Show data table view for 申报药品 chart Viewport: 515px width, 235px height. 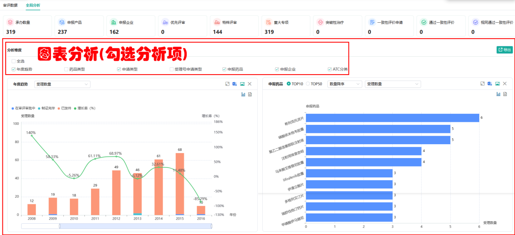(505, 94)
